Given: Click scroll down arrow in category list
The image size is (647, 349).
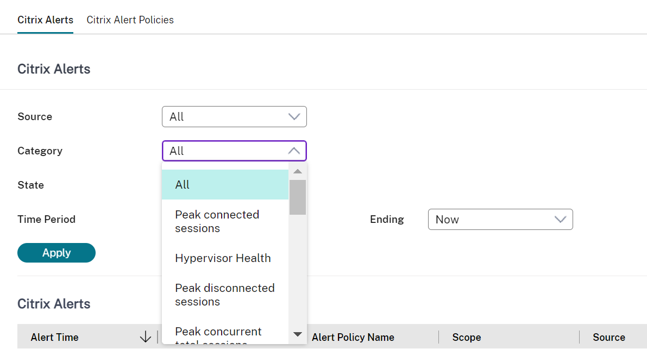Looking at the screenshot, I should tap(298, 334).
